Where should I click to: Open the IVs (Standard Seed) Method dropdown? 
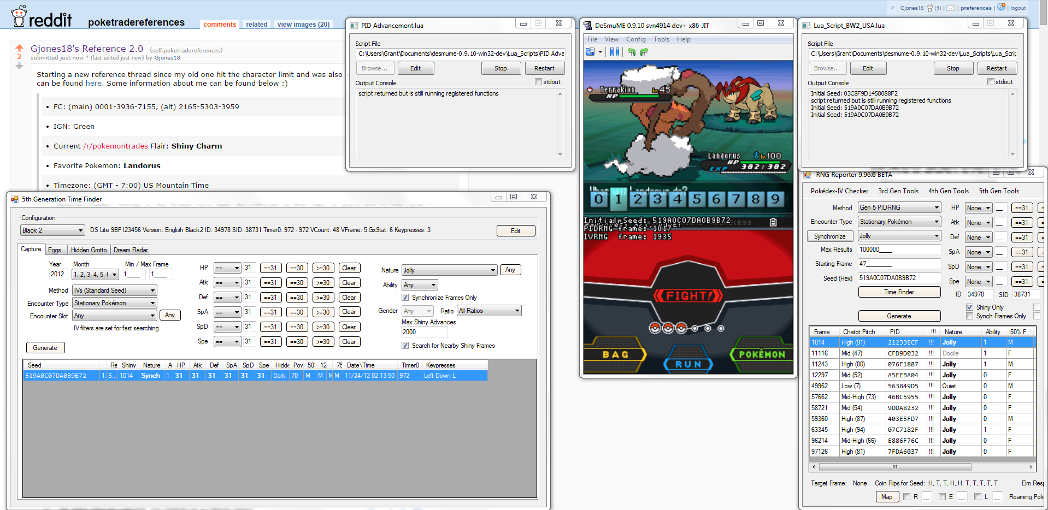[115, 290]
